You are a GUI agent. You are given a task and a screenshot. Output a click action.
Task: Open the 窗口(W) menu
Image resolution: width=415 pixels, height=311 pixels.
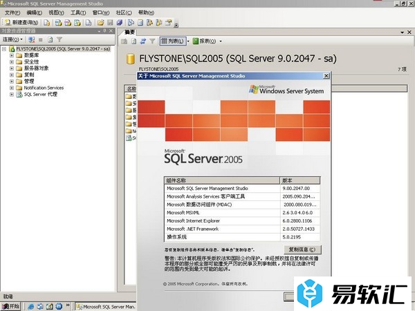tap(101, 12)
